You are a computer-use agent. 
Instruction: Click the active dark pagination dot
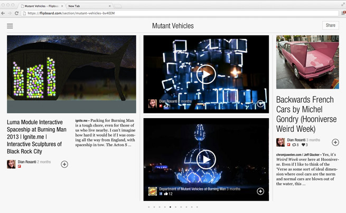(170, 207)
